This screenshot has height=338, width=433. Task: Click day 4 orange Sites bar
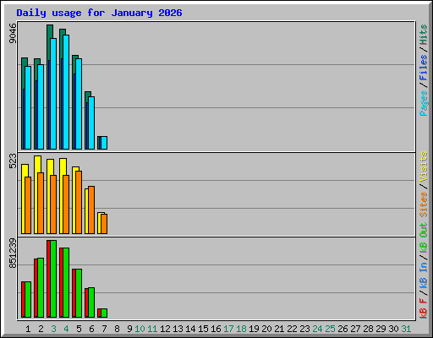pyautogui.click(x=66, y=204)
